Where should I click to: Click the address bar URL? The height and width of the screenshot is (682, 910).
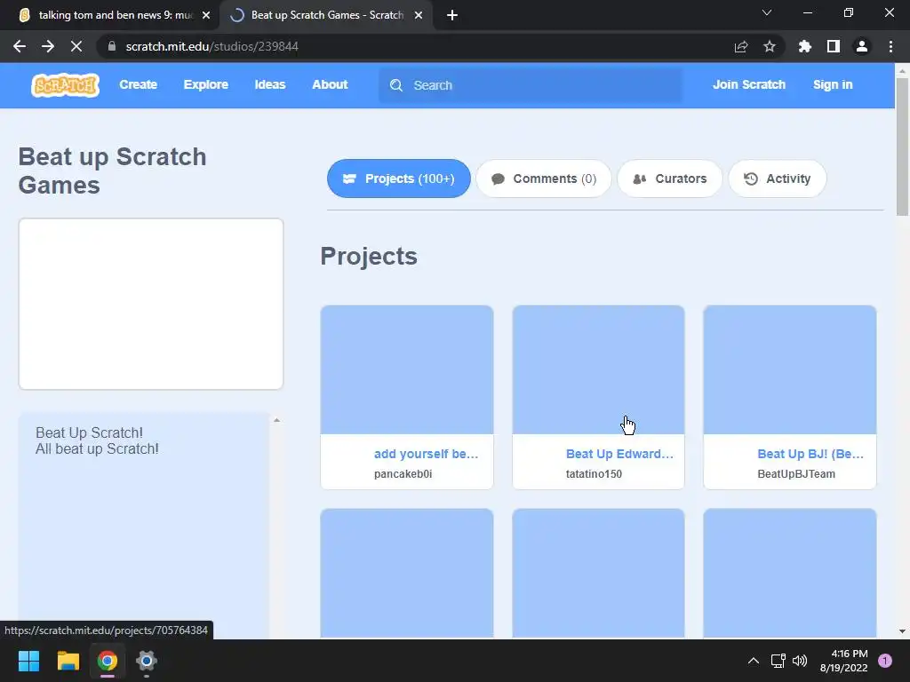(x=212, y=46)
